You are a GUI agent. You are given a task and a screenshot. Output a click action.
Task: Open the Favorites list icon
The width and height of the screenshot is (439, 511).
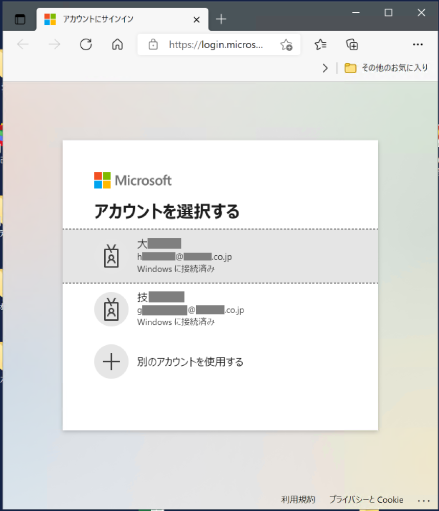(x=320, y=45)
